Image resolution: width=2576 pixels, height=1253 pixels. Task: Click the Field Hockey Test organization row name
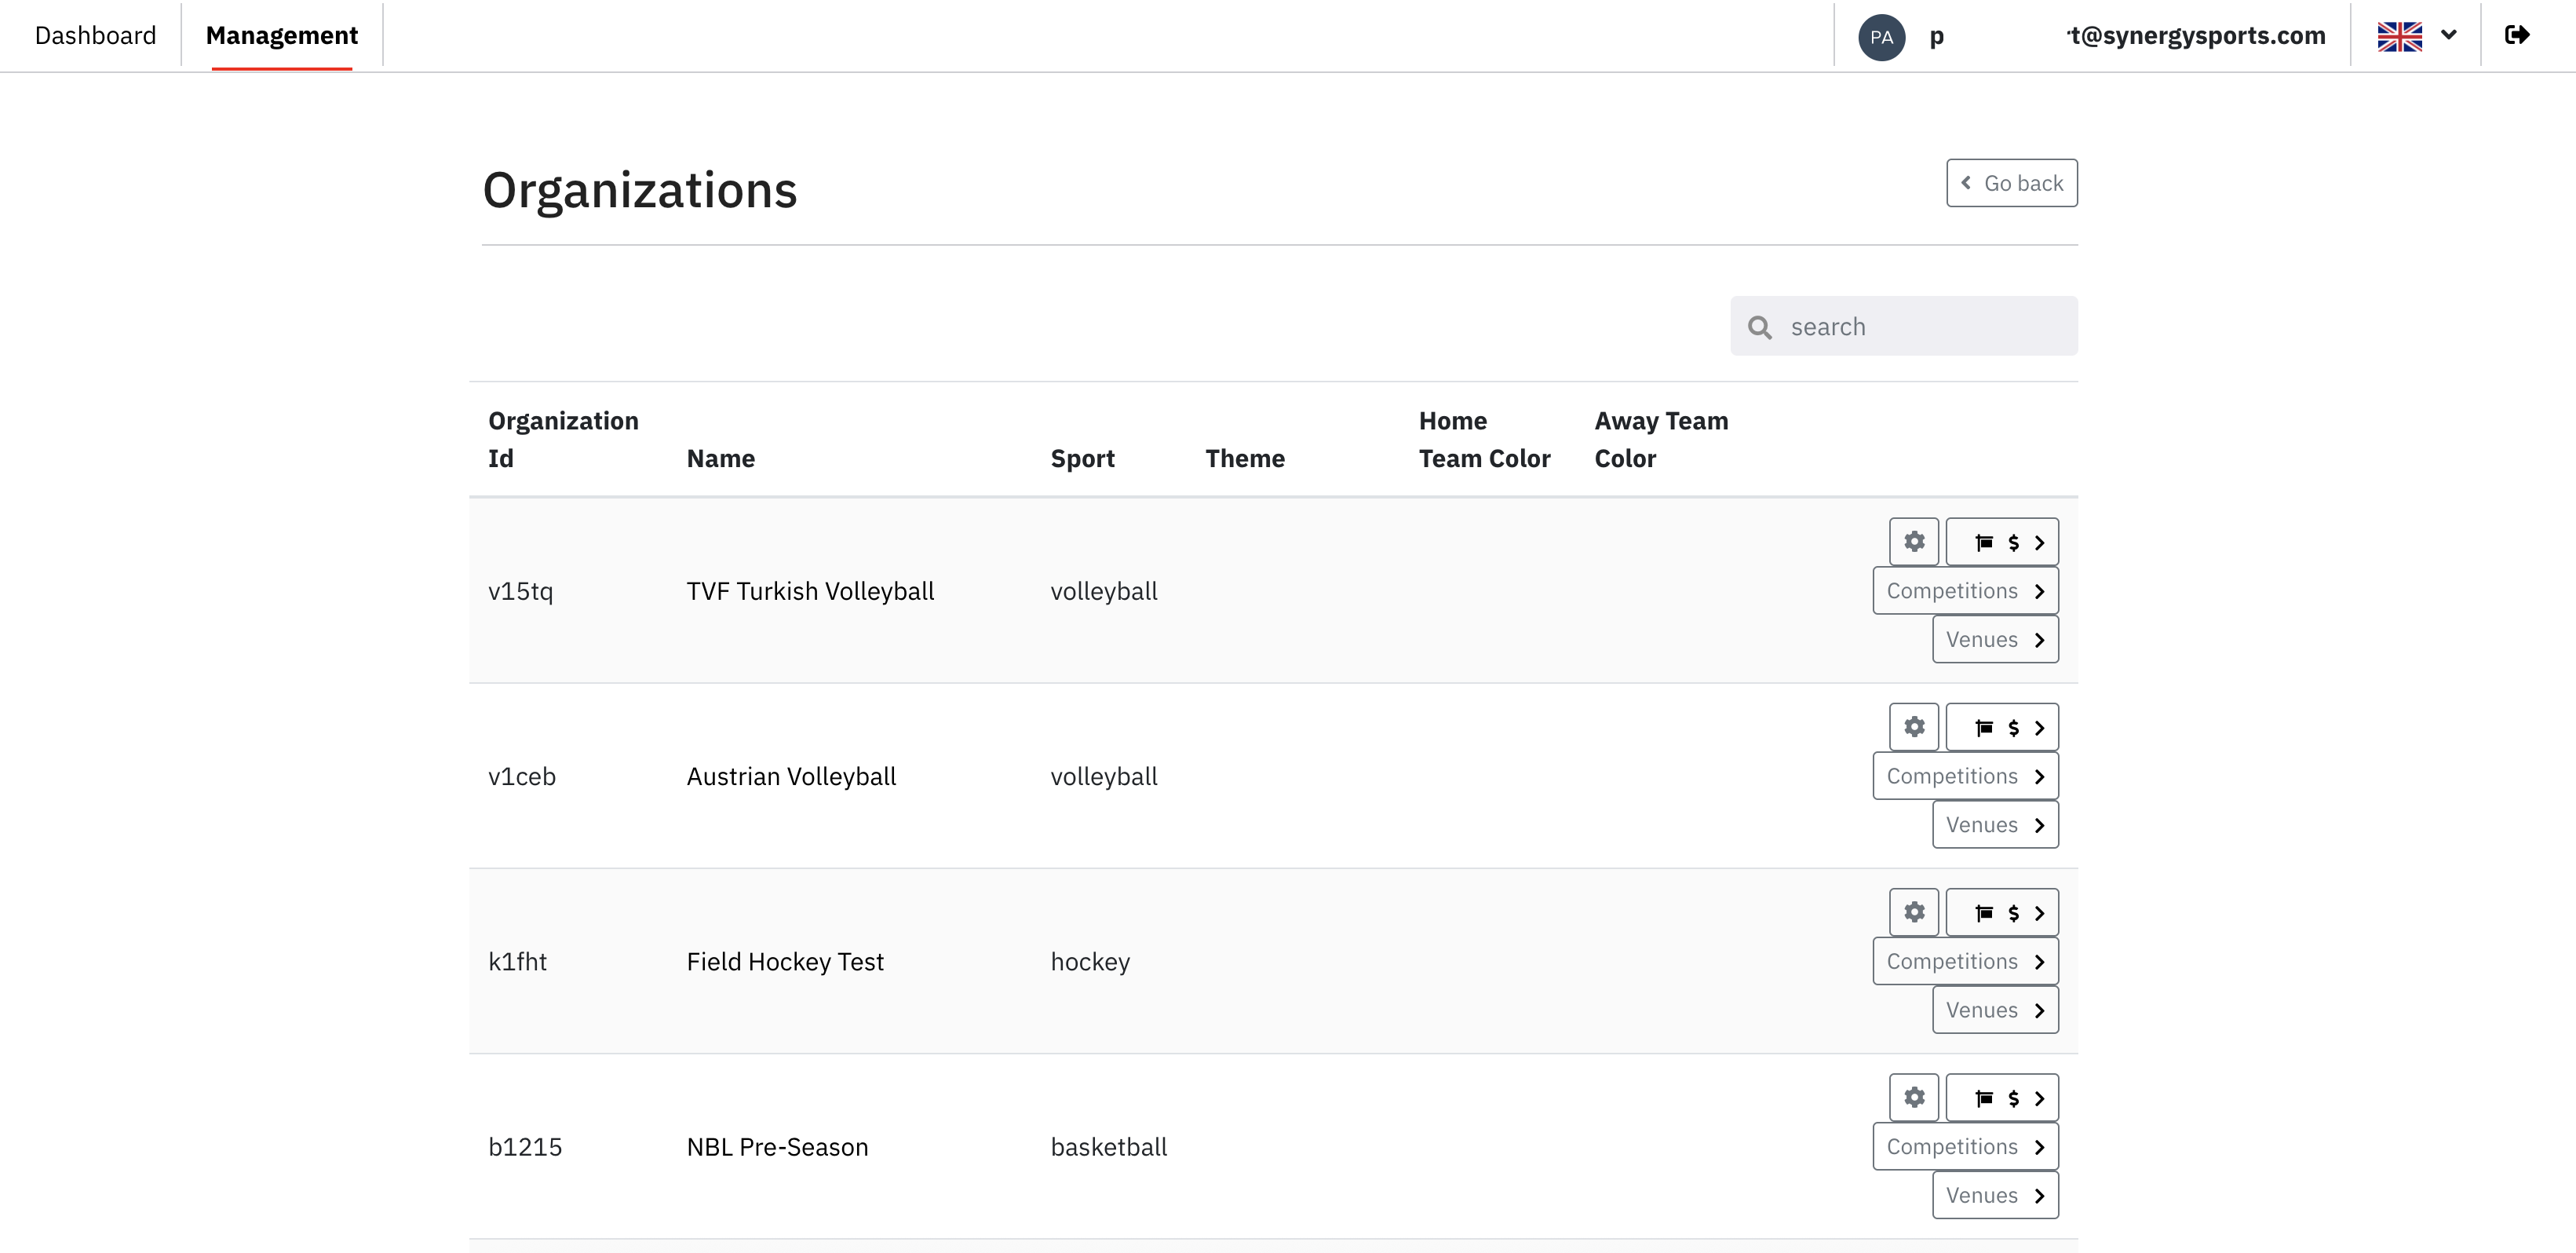[x=785, y=962]
